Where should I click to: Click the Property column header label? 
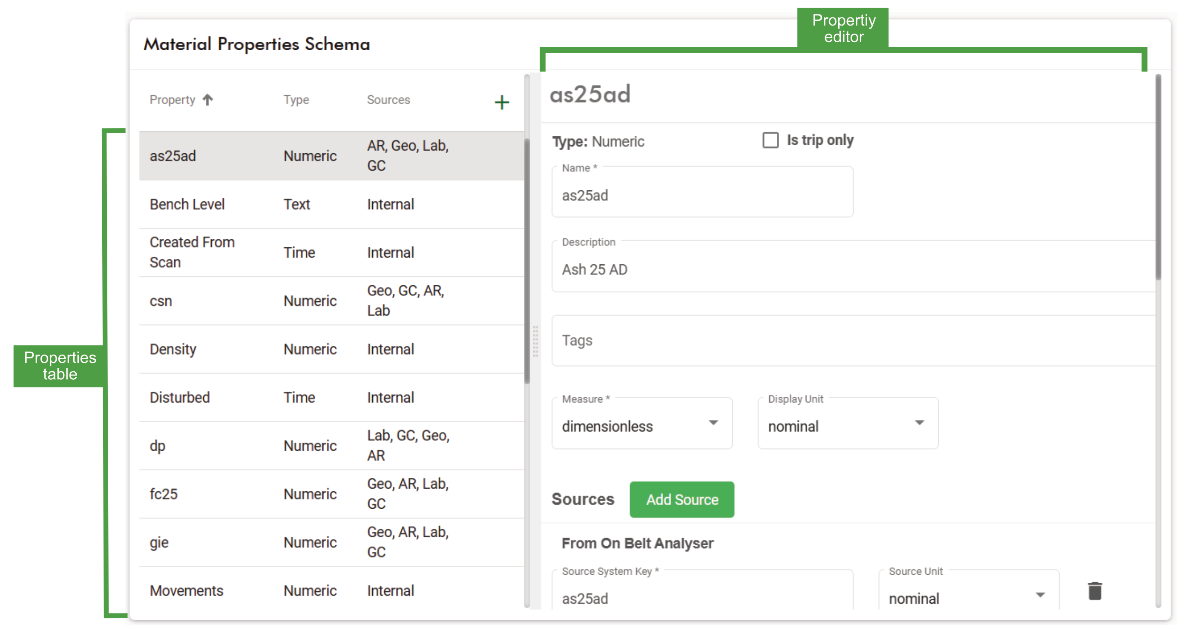pos(173,100)
